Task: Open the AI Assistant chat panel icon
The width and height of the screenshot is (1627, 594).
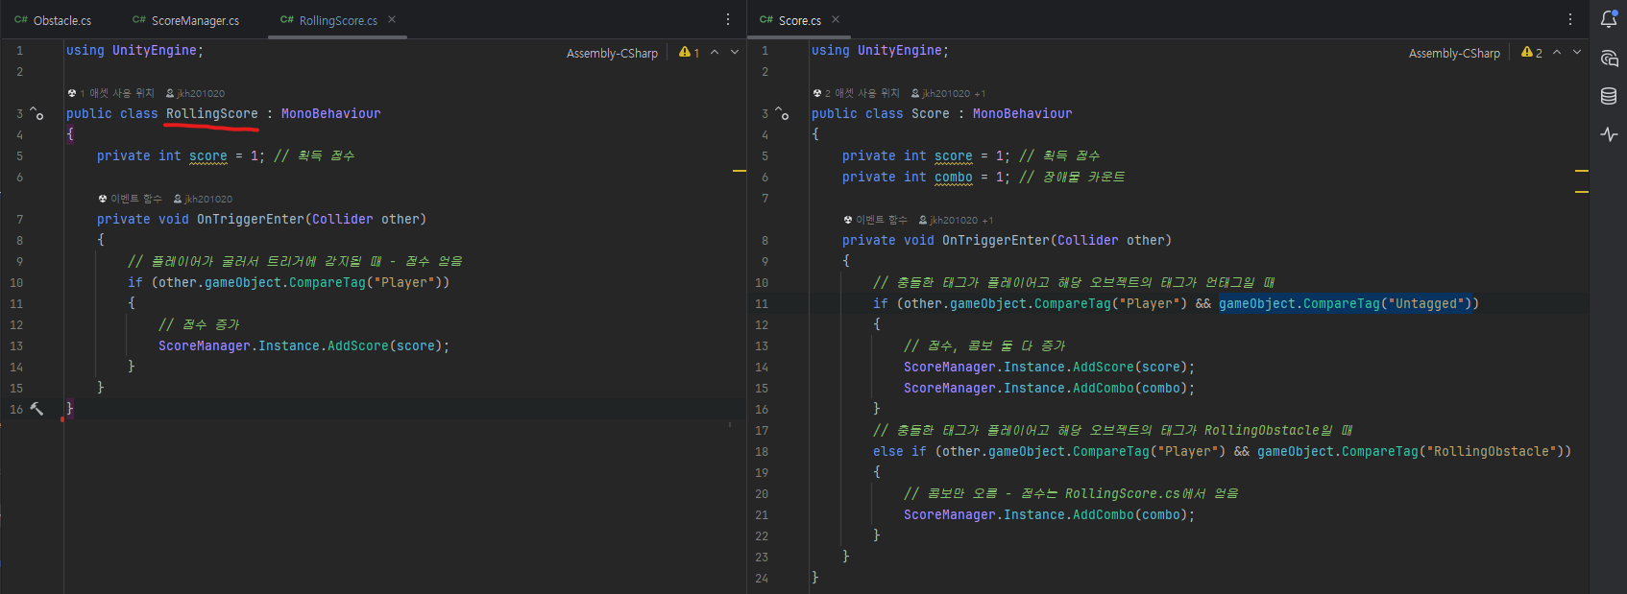Action: coord(1609,59)
